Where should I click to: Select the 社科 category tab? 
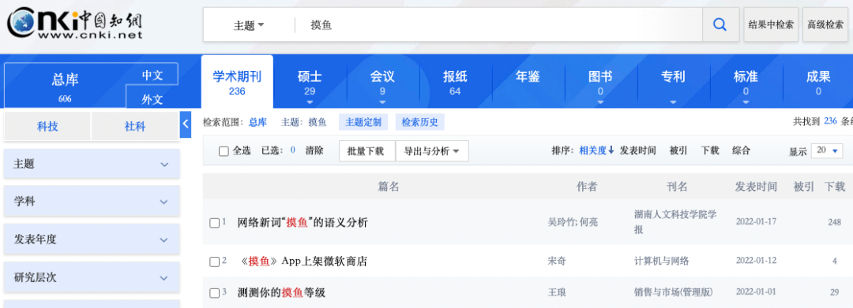(x=135, y=126)
